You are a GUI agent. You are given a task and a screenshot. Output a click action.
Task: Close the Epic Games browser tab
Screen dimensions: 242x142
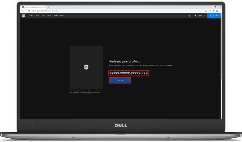(45, 7)
